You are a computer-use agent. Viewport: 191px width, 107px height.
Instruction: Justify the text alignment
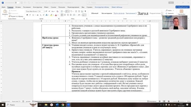(71, 15)
